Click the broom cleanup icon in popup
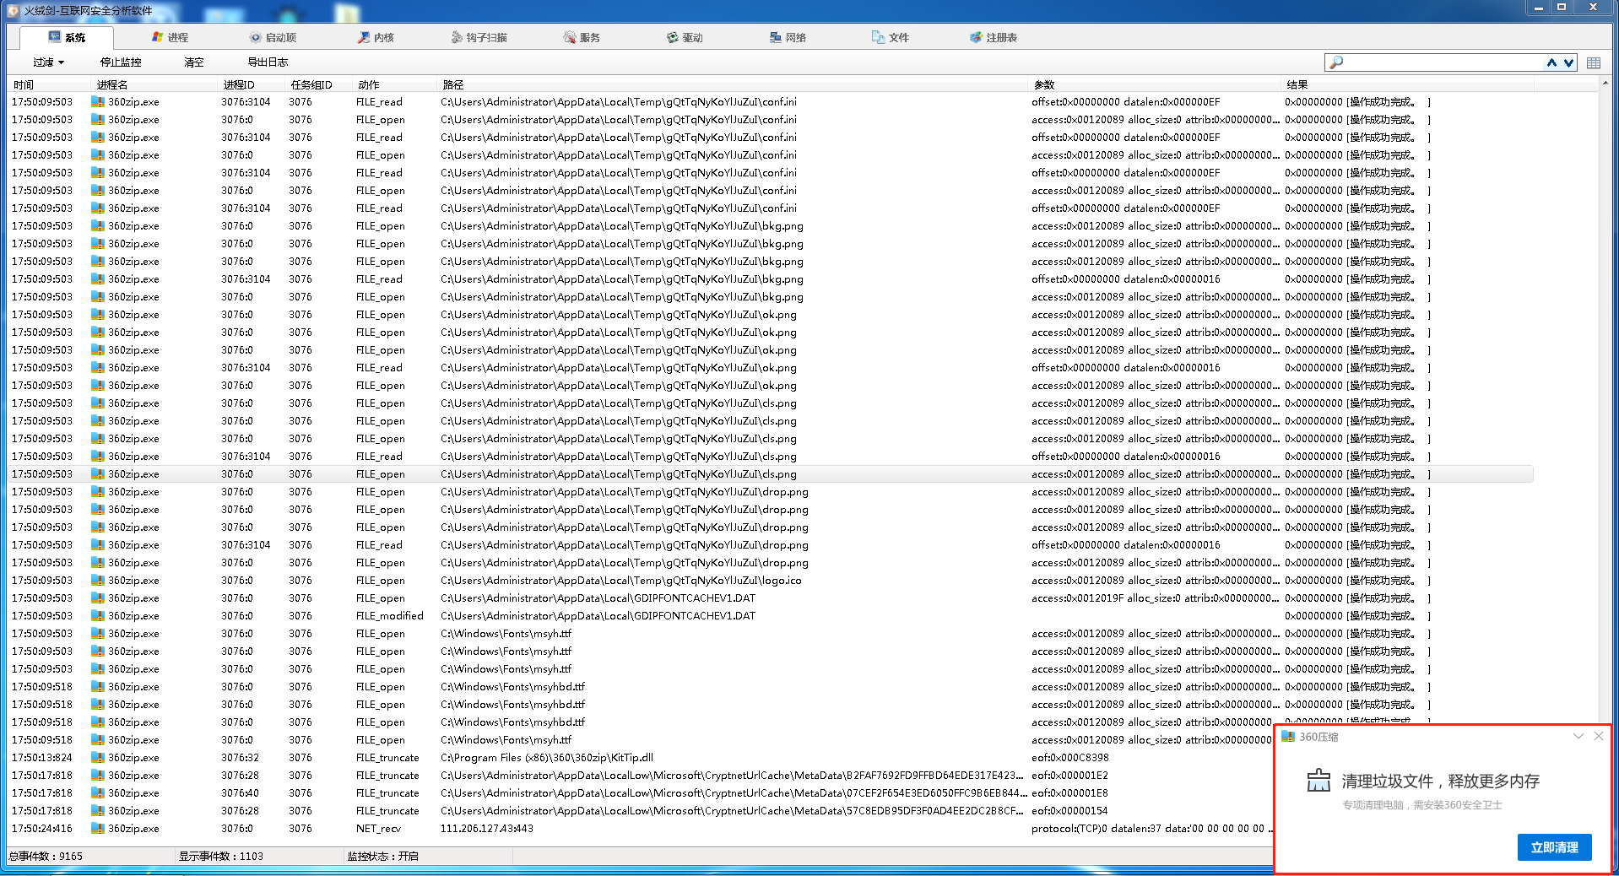Screen dimensions: 1619x876 point(1318,781)
